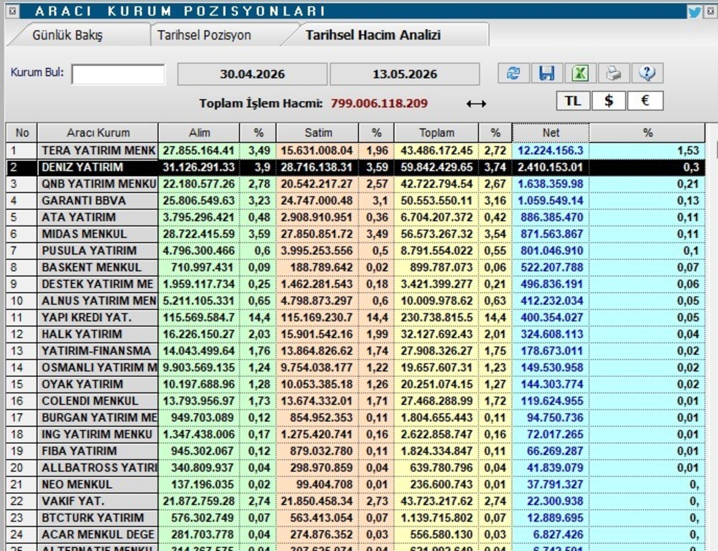Click the double-headed arrow icon
The height and width of the screenshot is (551, 718).
pos(476,104)
